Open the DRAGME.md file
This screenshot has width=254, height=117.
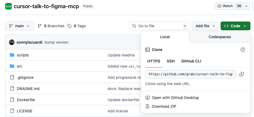click(x=28, y=89)
